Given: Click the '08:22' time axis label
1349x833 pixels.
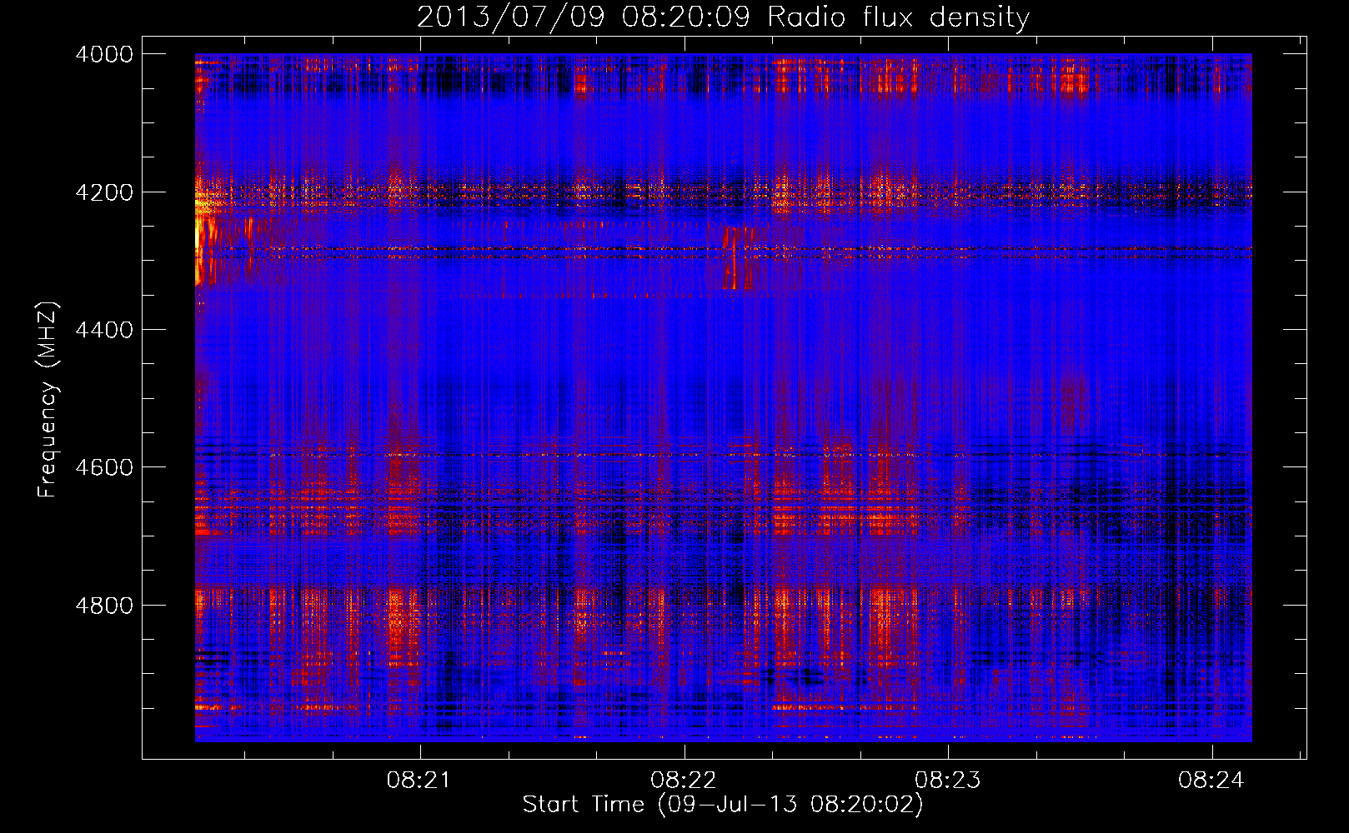Looking at the screenshot, I should click(683, 781).
